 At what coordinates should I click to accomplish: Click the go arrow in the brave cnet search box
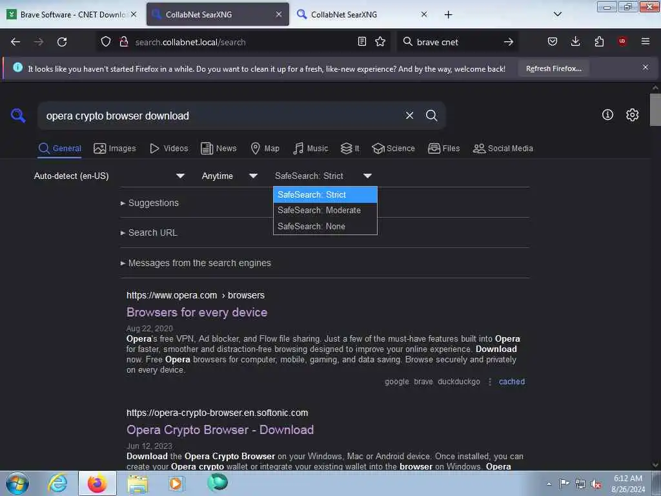(x=509, y=42)
